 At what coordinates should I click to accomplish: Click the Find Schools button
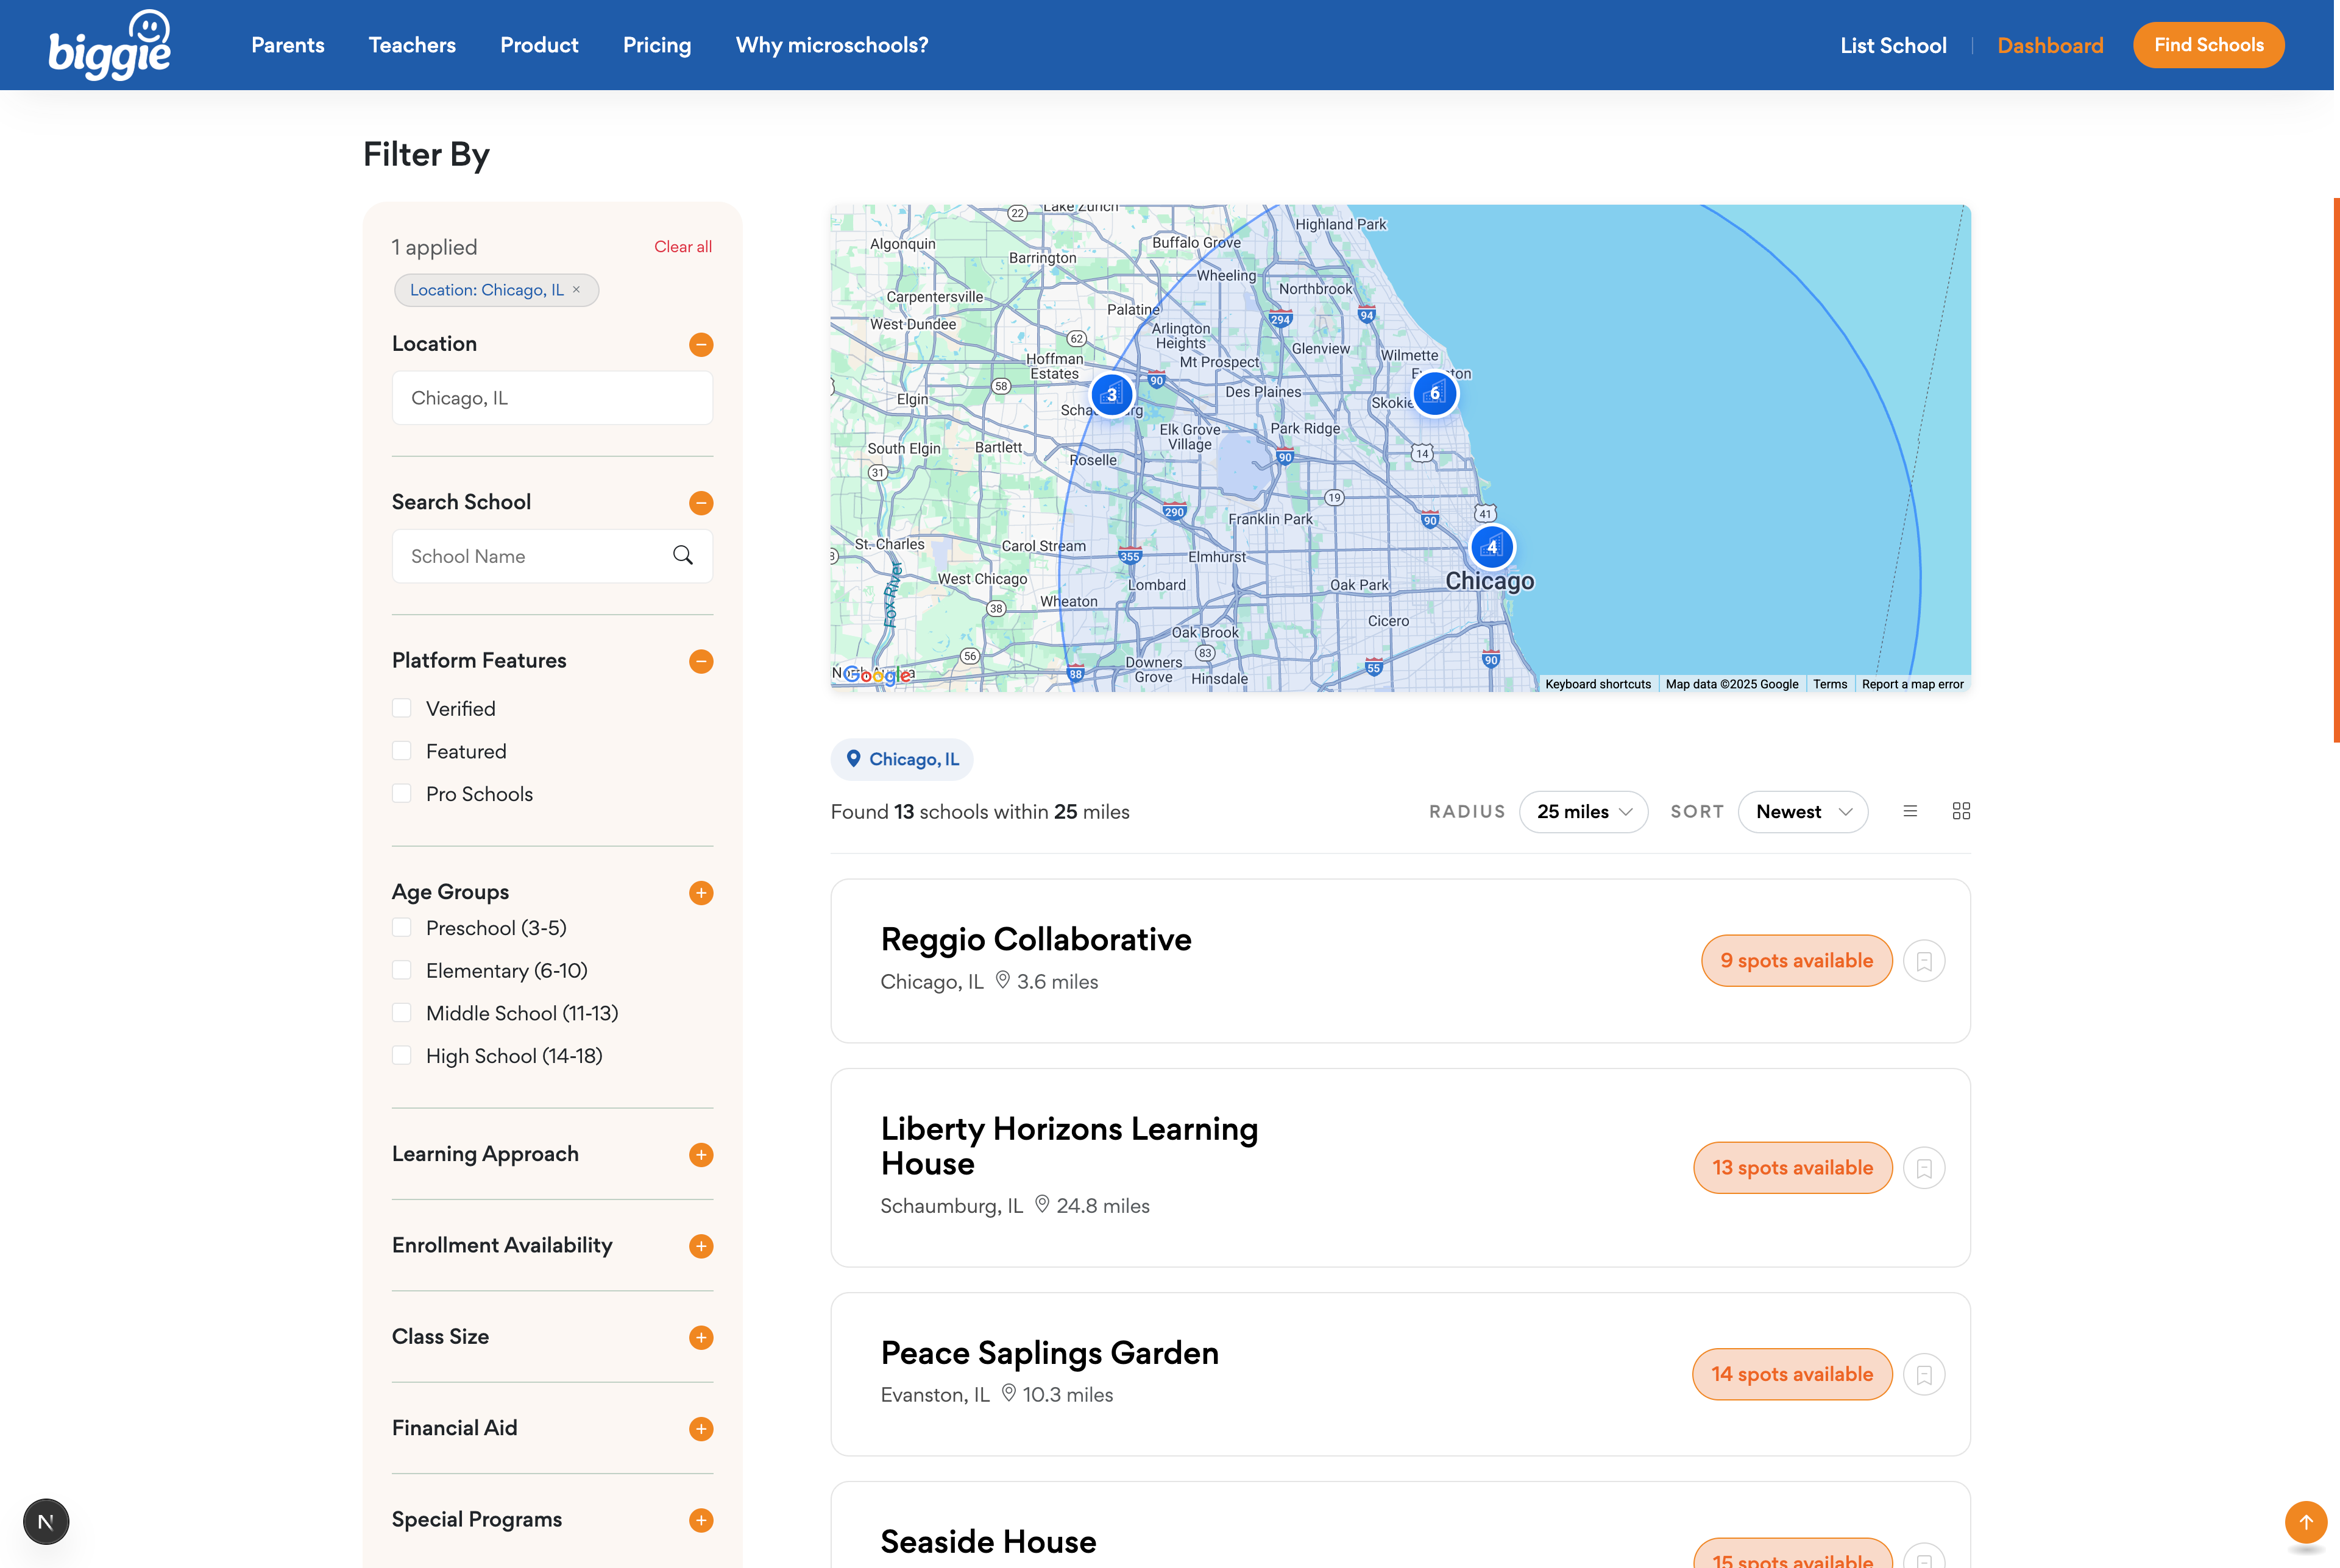2208,44
